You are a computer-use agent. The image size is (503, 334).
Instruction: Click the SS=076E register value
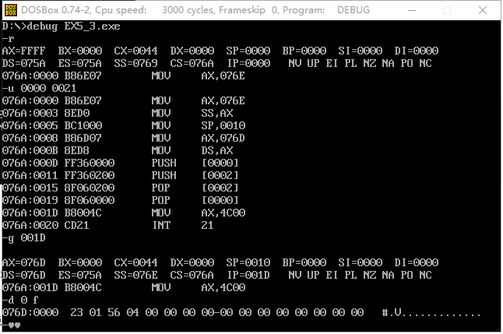pyautogui.click(x=135, y=275)
